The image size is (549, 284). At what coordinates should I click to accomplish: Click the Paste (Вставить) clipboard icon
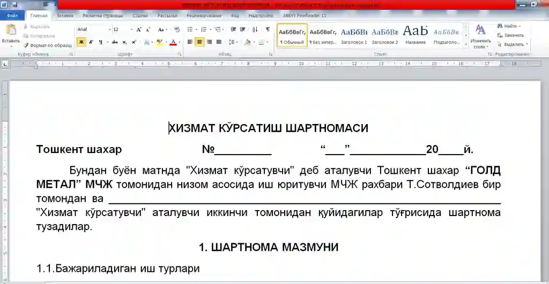11,30
